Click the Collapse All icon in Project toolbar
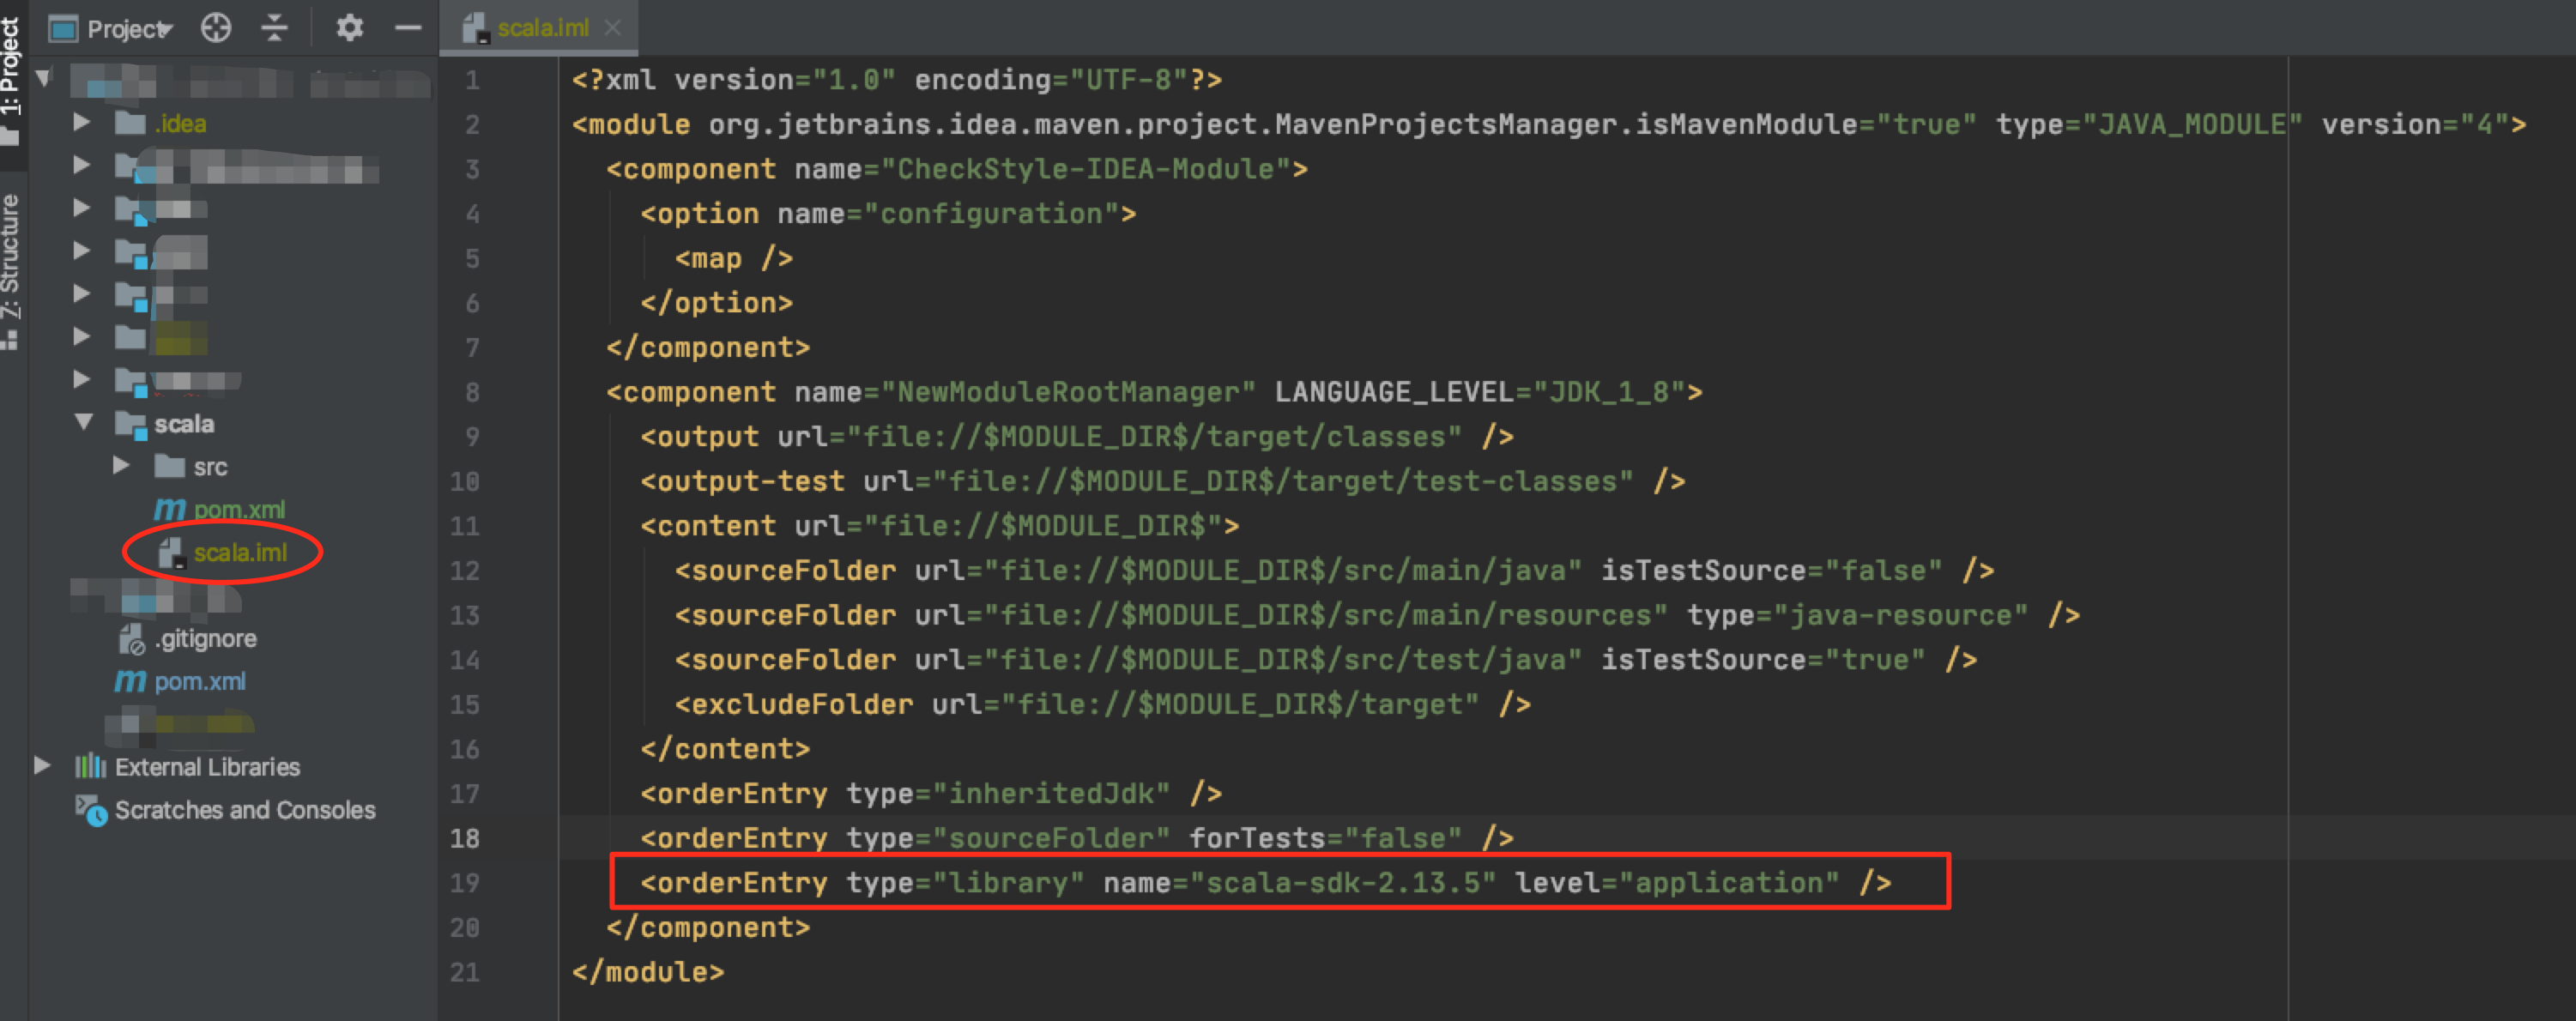Viewport: 2576px width, 1021px height. [274, 28]
